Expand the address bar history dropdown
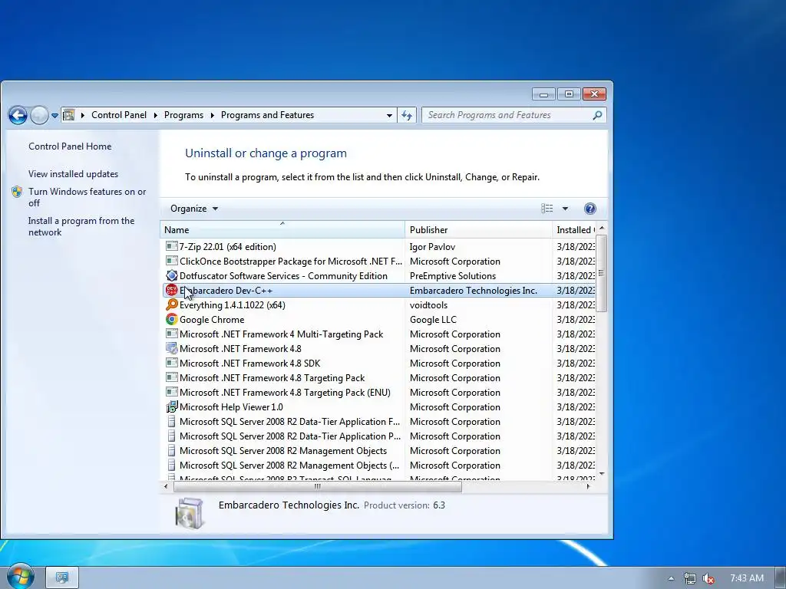Image resolution: width=786 pixels, height=589 pixels. pyautogui.click(x=389, y=115)
